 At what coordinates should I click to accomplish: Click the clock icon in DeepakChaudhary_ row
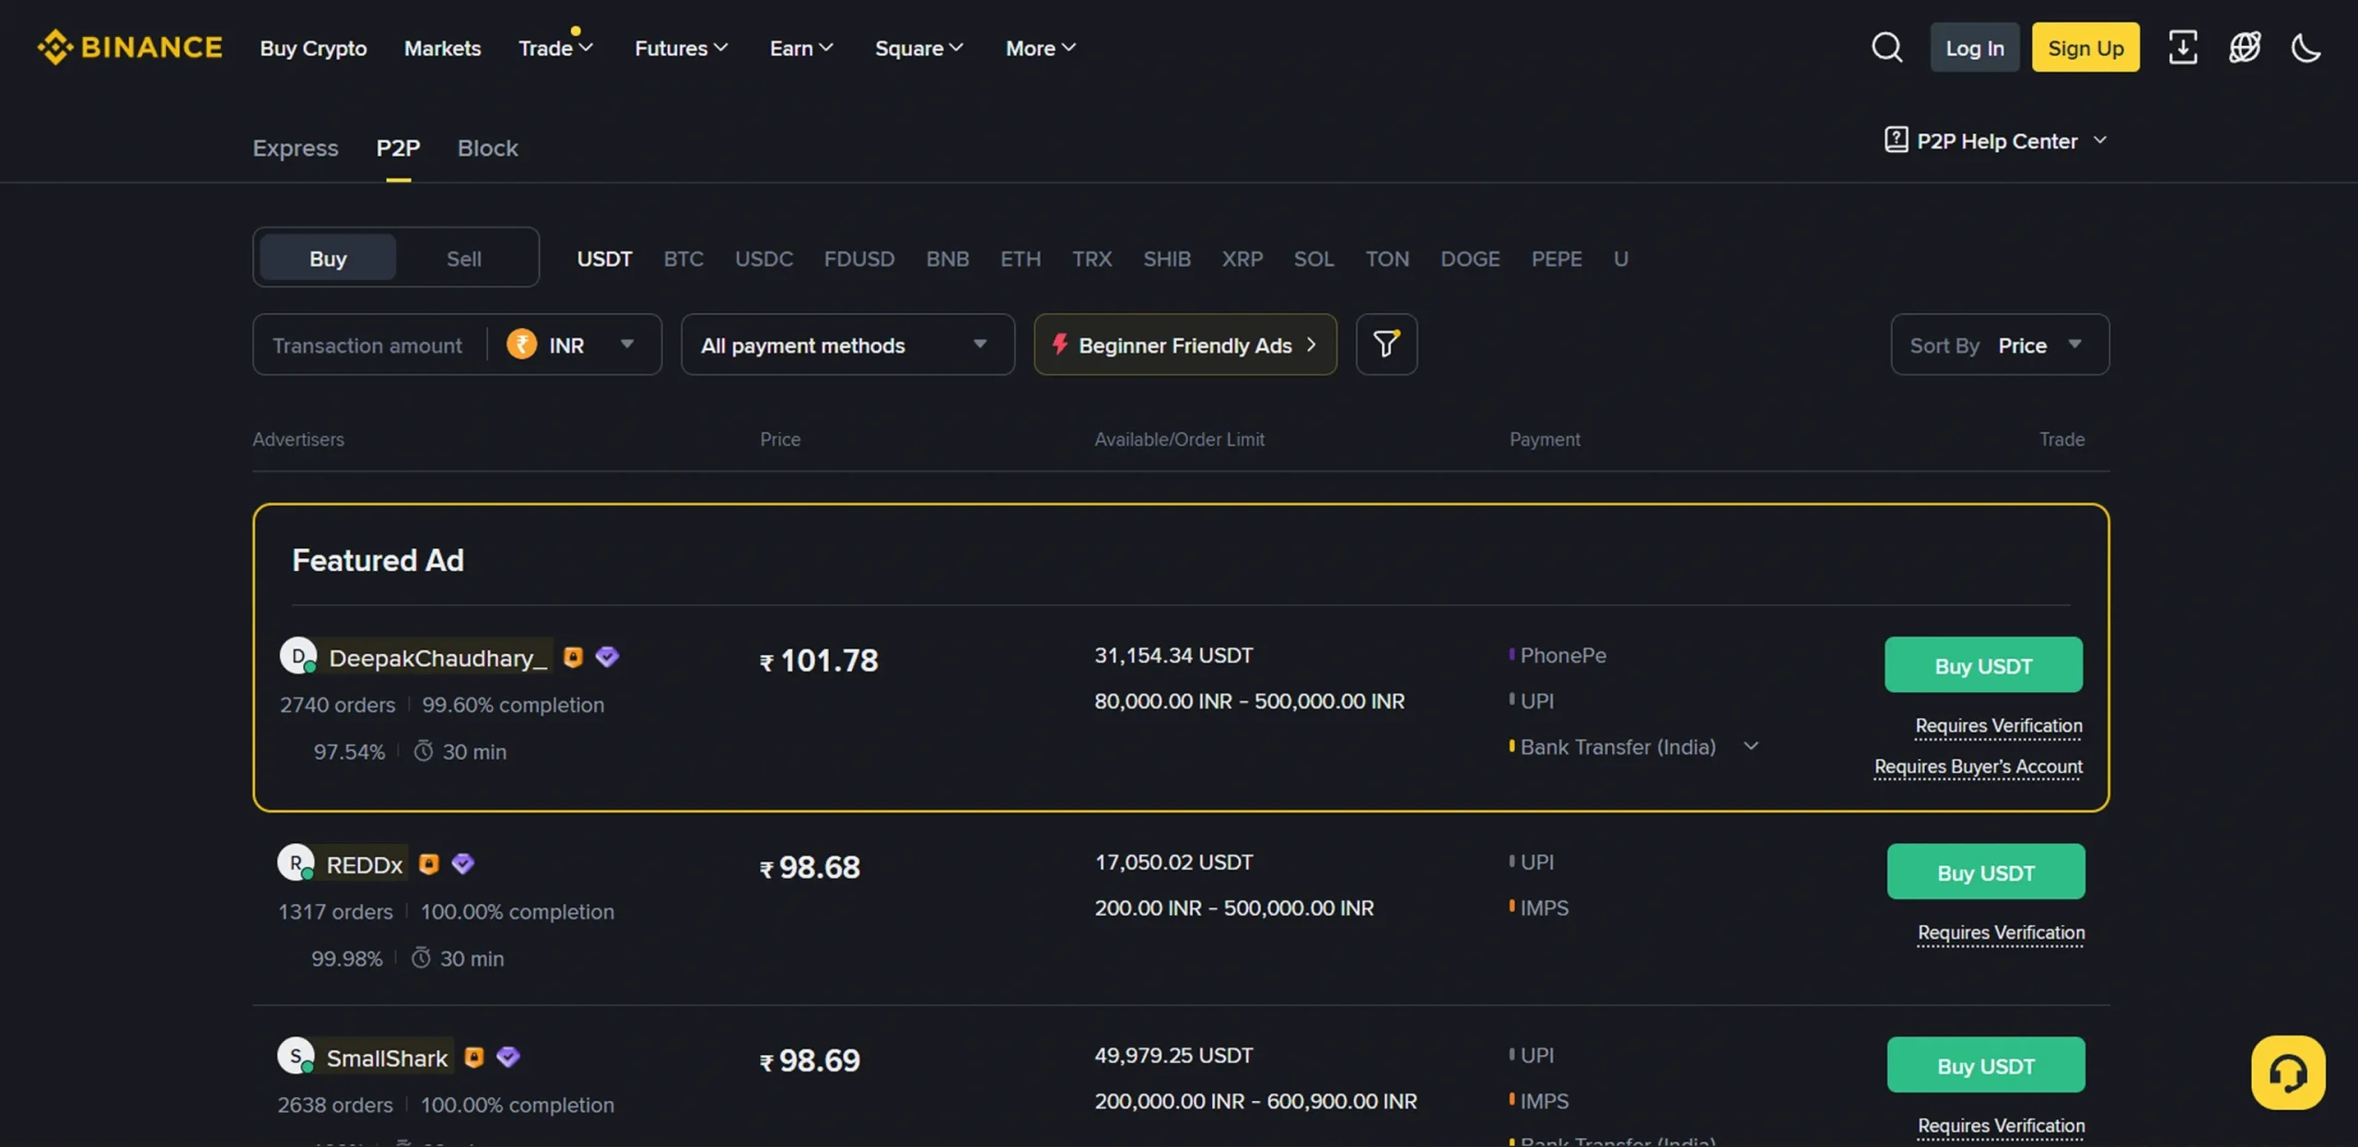click(423, 751)
